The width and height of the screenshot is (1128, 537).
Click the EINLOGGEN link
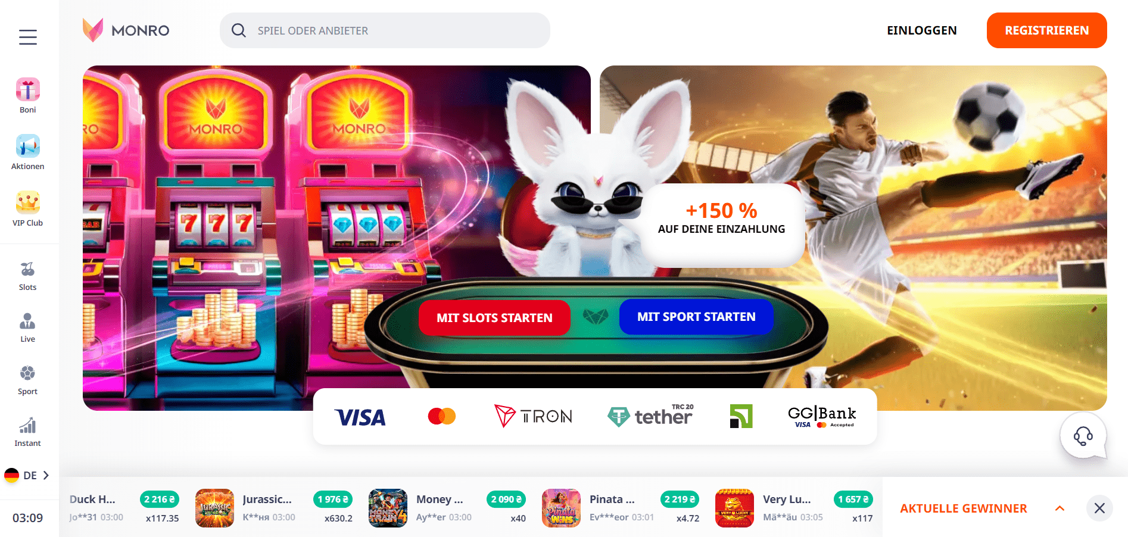coord(922,30)
